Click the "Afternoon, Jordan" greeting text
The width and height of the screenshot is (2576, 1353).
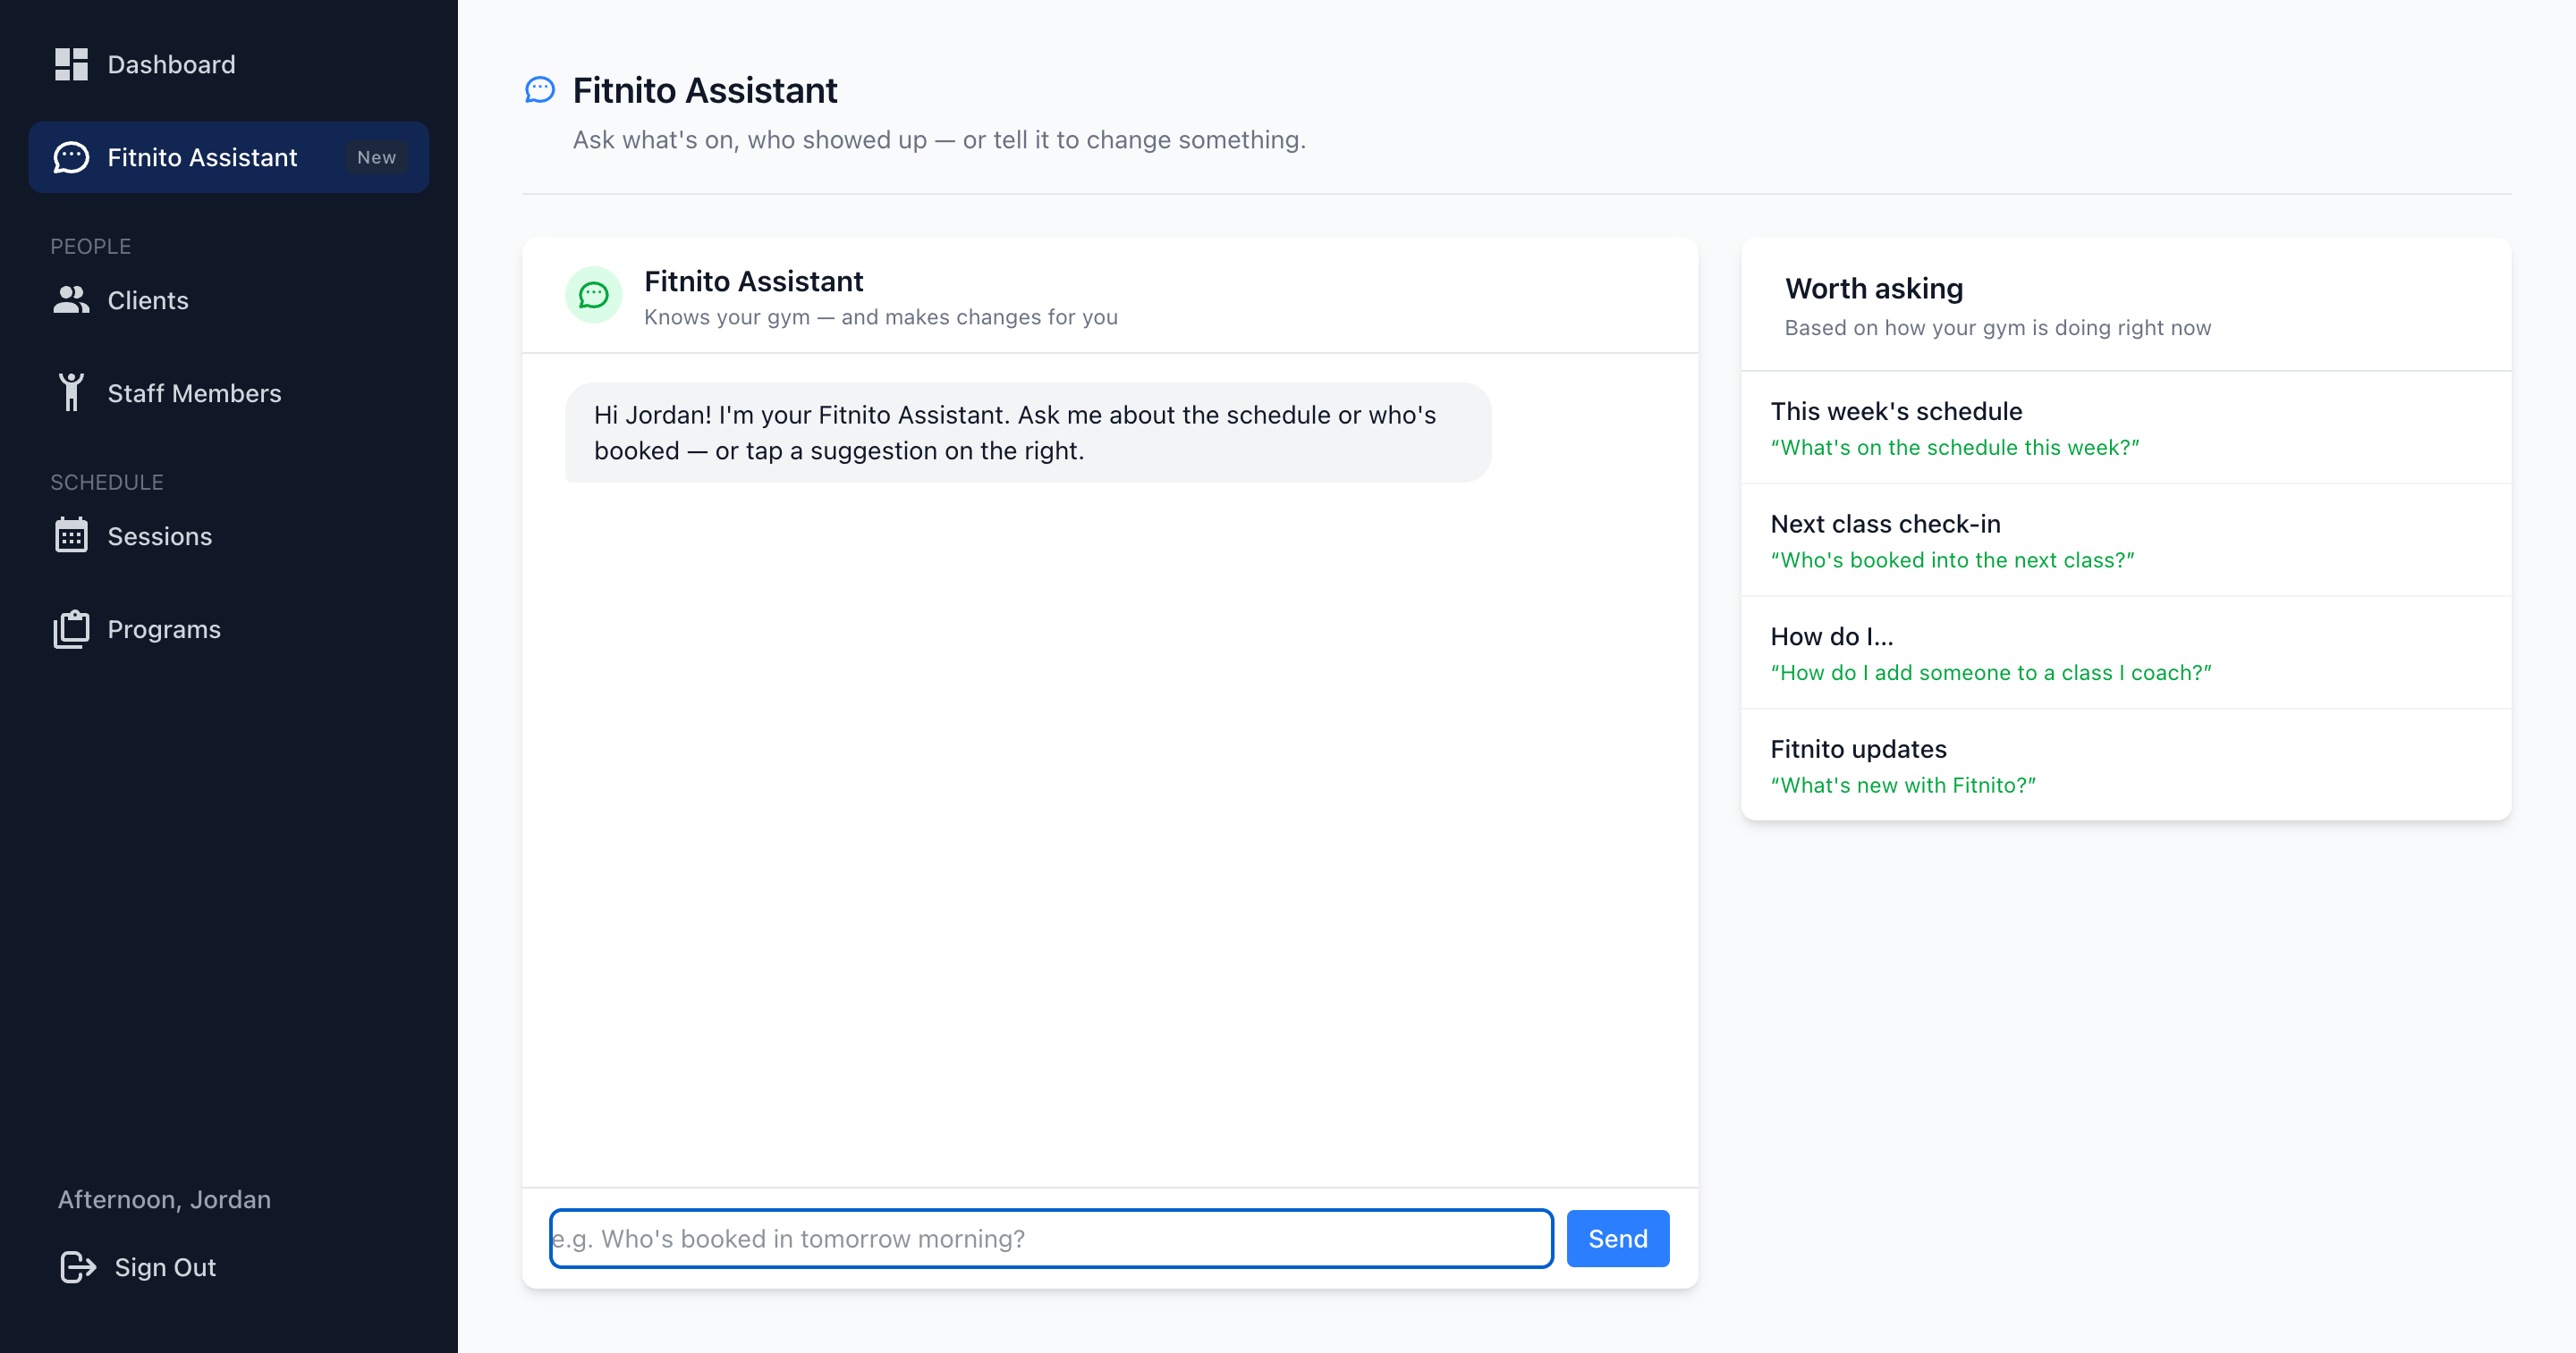164,1199
